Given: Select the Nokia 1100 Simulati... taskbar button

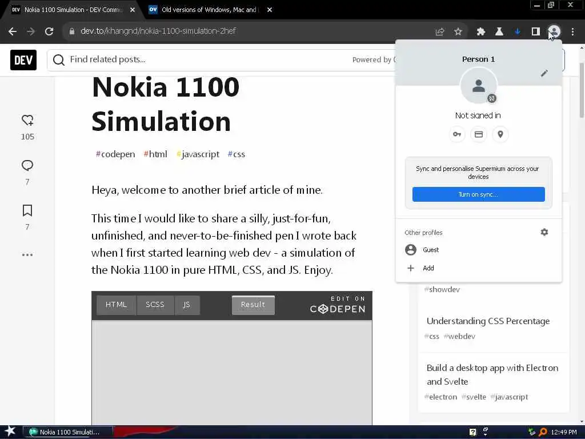Looking at the screenshot, I should [x=68, y=432].
